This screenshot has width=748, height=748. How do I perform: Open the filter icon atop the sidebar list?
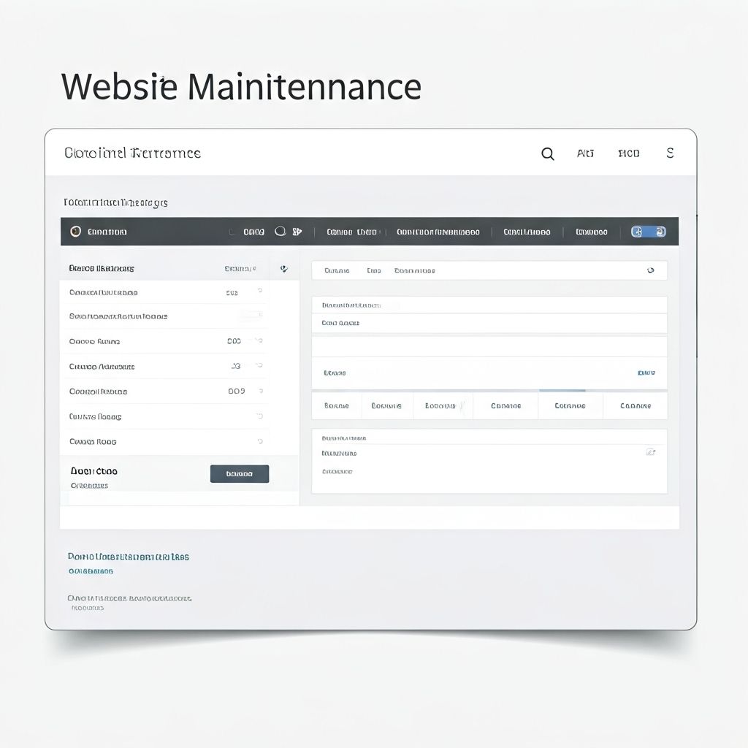tap(284, 269)
